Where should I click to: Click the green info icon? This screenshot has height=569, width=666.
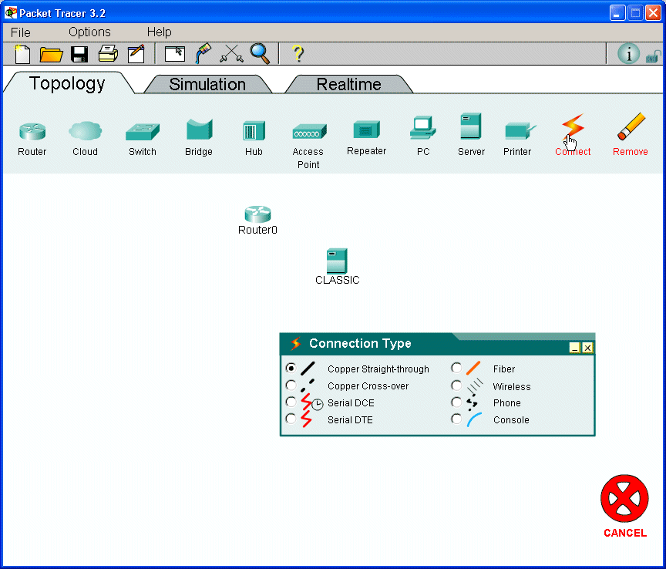point(628,54)
